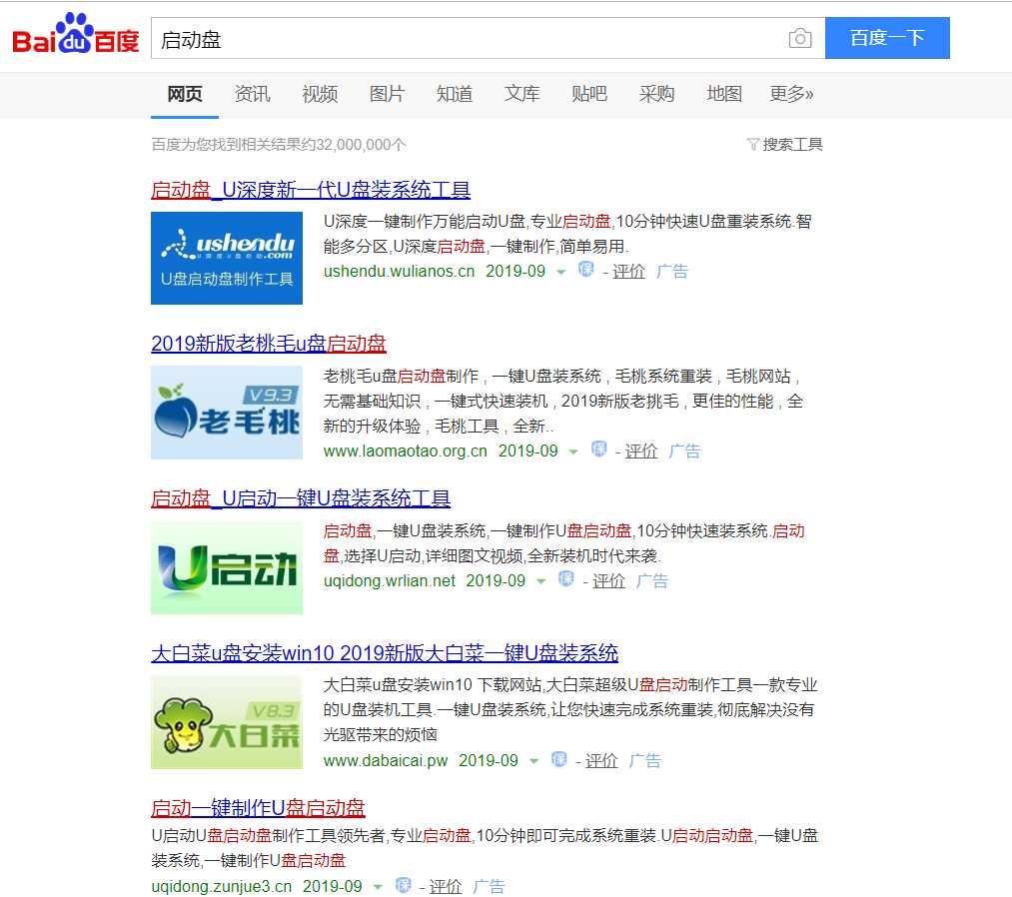Expand dropdown arrow after ushendu.wulianos.cn
The width and height of the screenshot is (1012, 897).
(560, 273)
